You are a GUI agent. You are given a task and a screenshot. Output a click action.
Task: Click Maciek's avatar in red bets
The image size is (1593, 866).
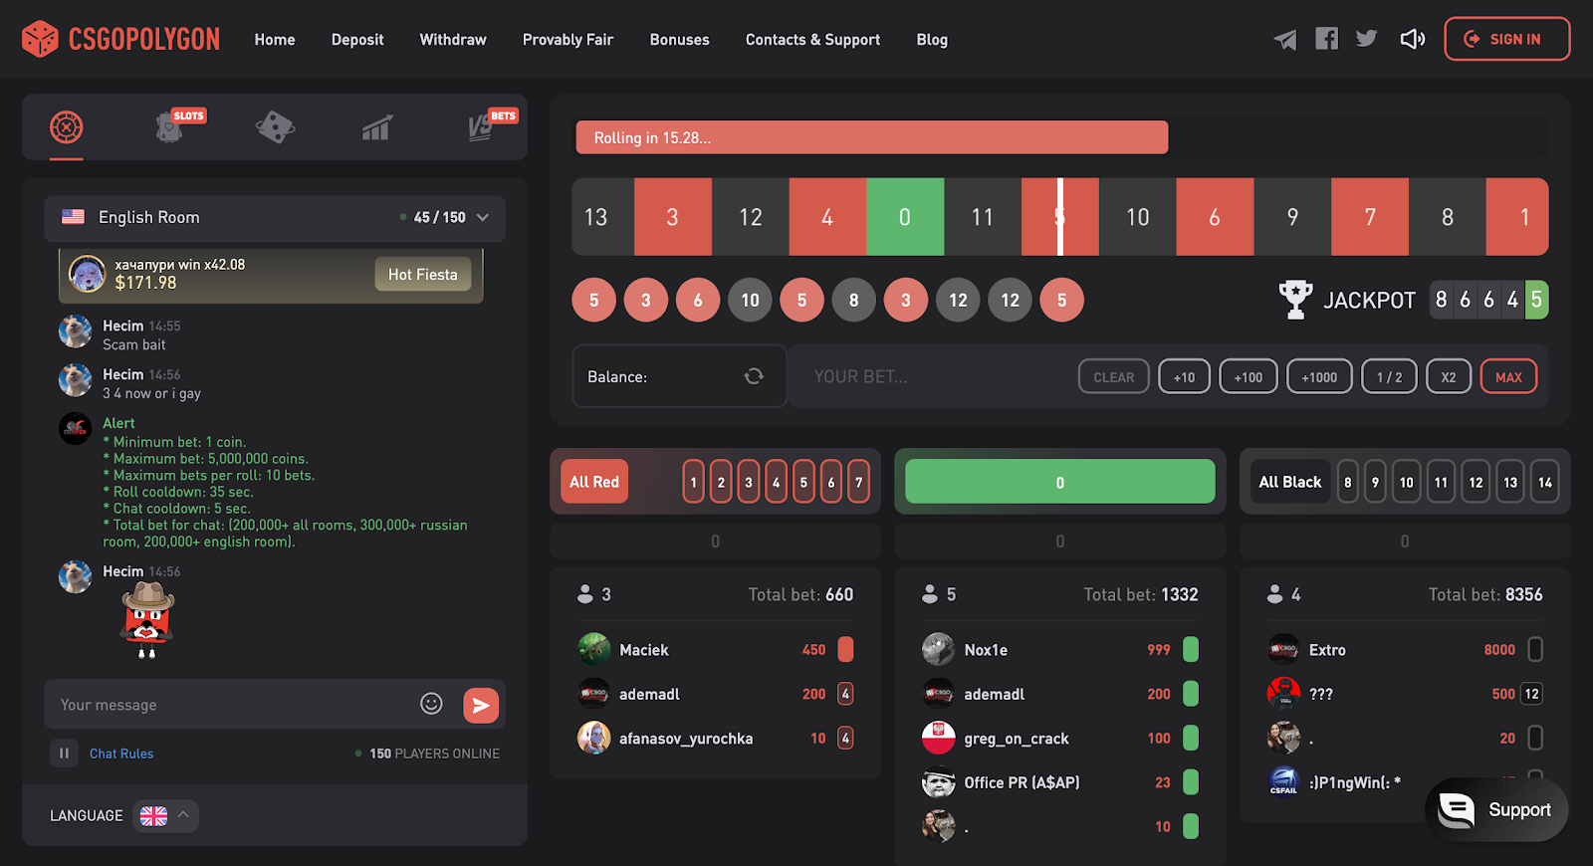(594, 649)
